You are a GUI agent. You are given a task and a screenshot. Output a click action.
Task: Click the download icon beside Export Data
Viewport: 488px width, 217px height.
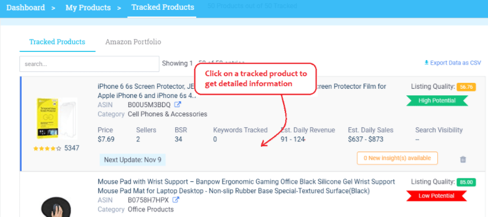point(426,63)
